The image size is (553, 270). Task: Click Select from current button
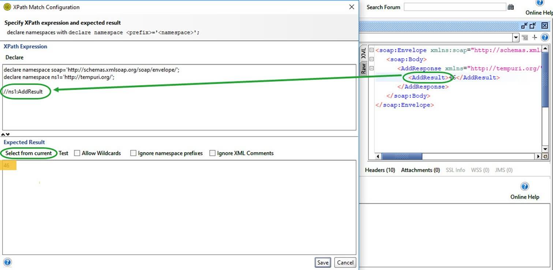29,153
